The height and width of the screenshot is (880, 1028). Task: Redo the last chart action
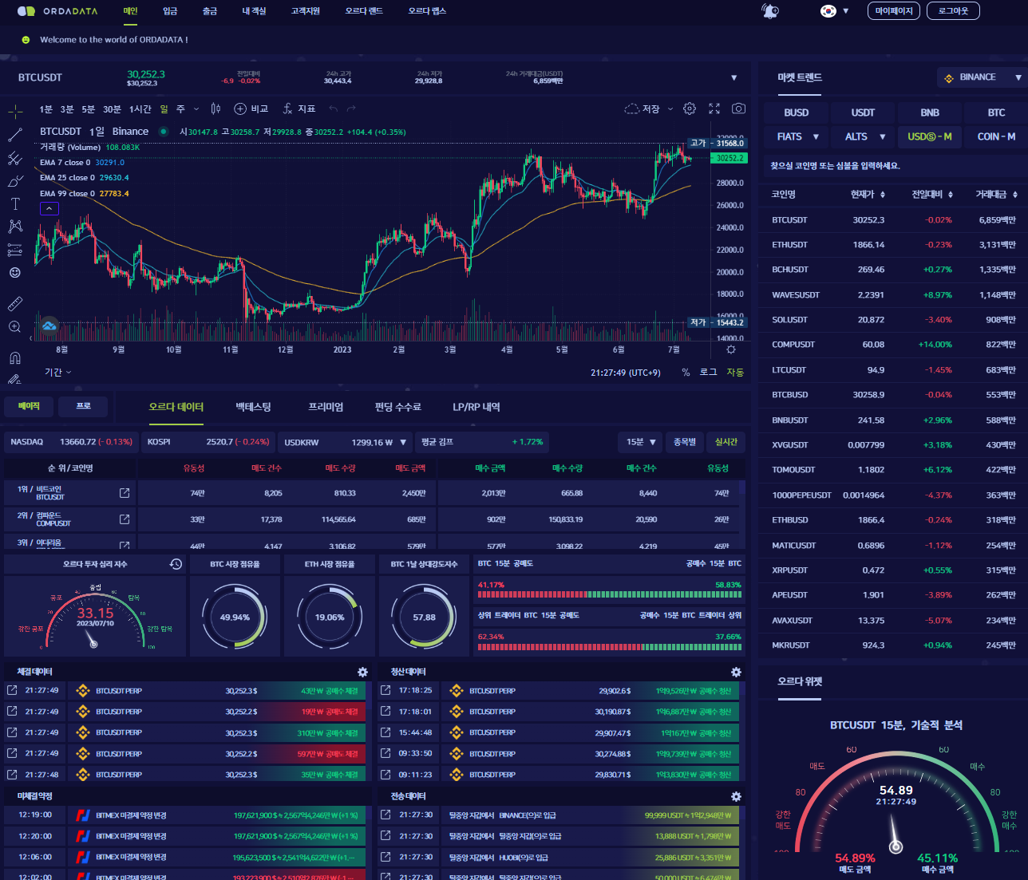(352, 109)
